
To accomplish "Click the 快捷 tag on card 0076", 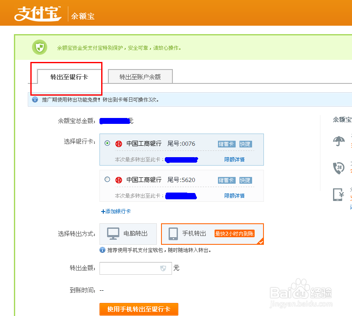I will pyautogui.click(x=245, y=144).
